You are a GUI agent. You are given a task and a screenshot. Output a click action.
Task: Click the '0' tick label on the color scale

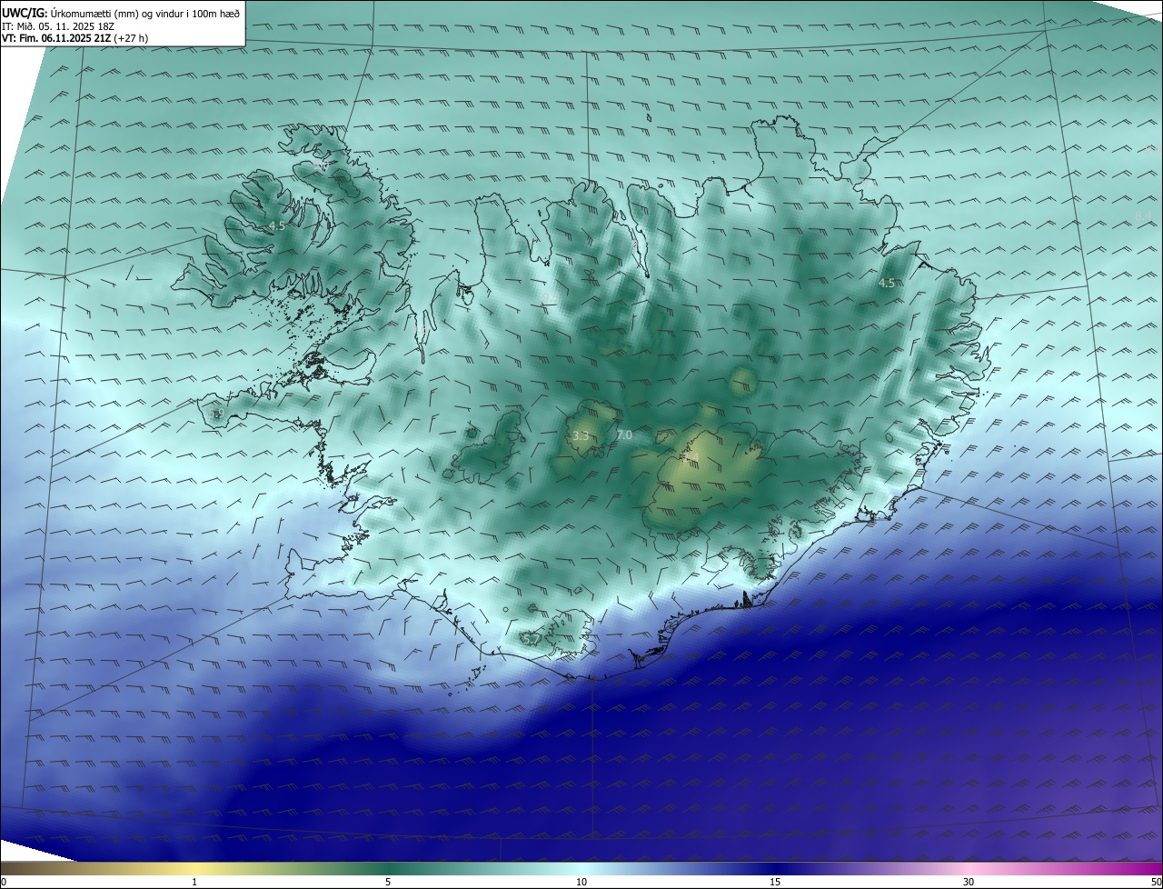[x=3, y=882]
